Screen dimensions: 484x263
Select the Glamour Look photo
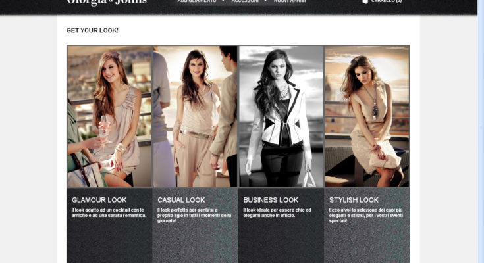point(109,116)
